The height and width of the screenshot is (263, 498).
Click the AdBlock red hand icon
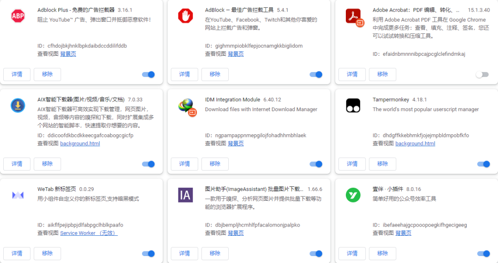tap(185, 16)
